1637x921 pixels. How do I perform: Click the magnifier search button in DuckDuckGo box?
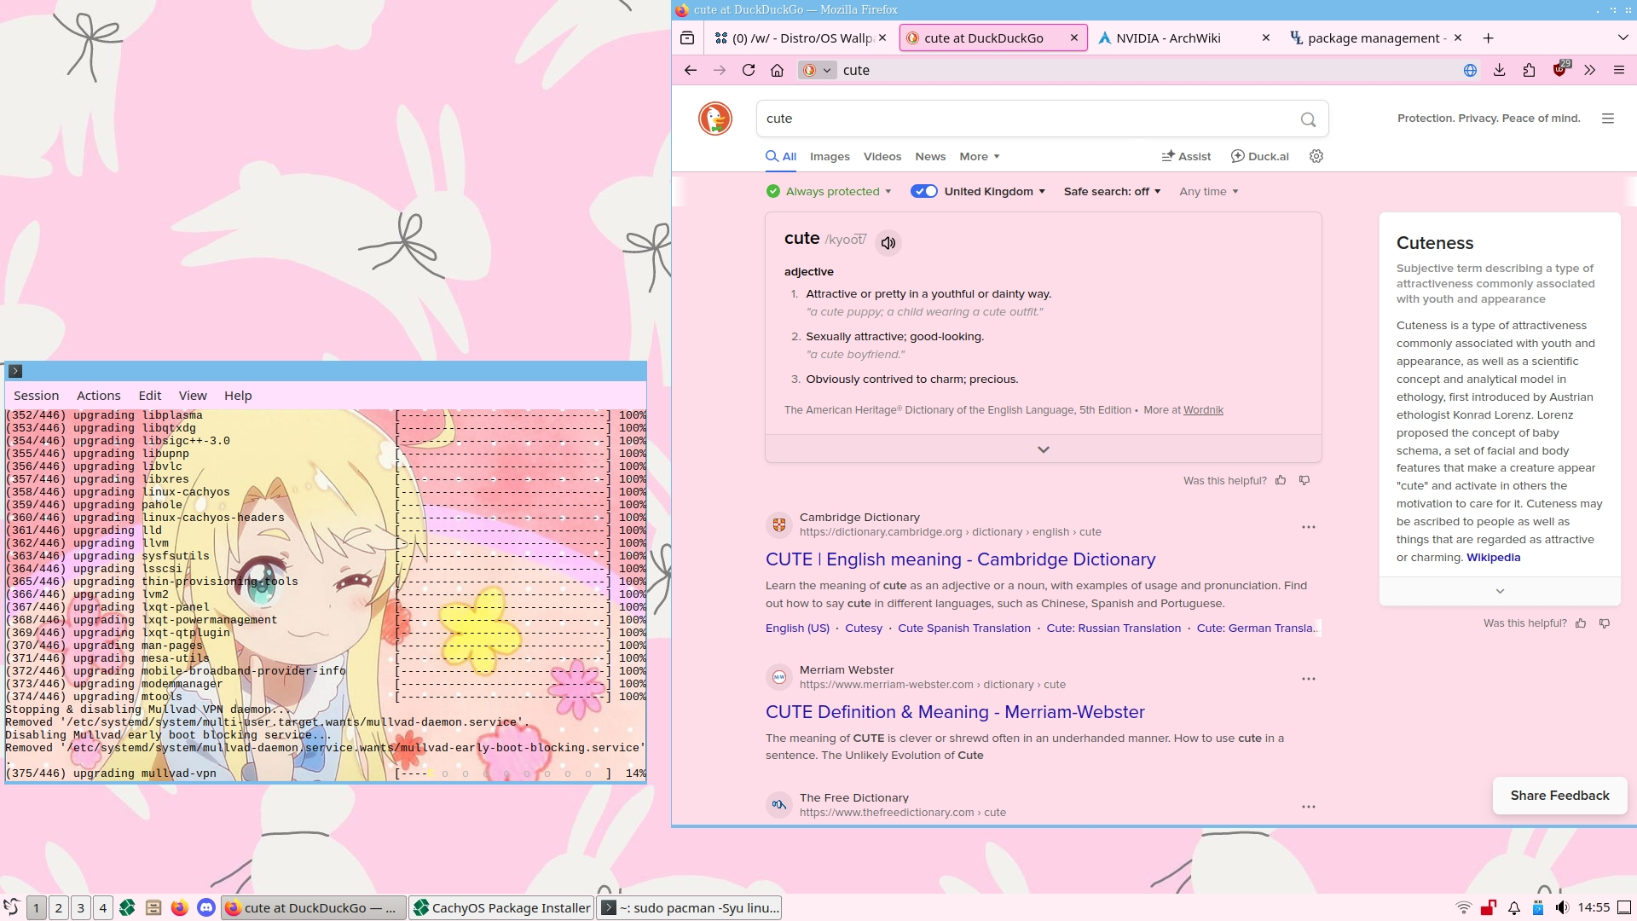click(x=1308, y=119)
